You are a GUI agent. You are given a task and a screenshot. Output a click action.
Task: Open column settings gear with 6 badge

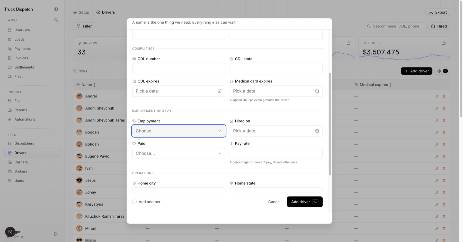click(442, 71)
